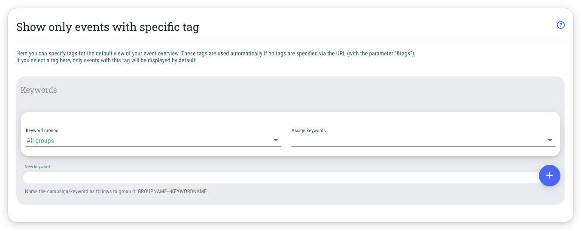Click the 'New keyword' field label

pyautogui.click(x=37, y=167)
